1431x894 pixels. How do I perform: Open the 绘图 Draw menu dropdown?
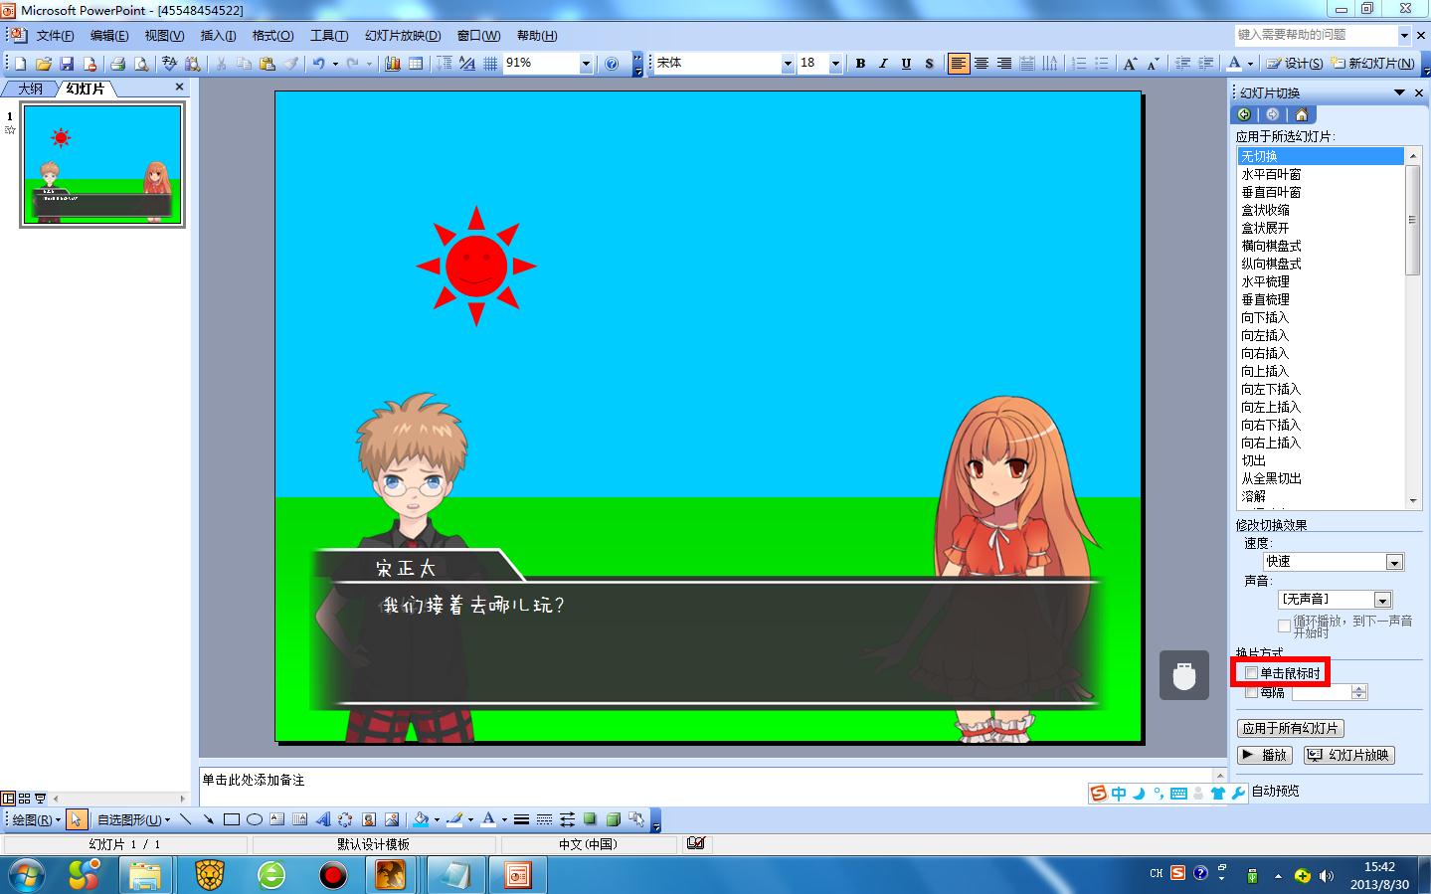pos(36,819)
